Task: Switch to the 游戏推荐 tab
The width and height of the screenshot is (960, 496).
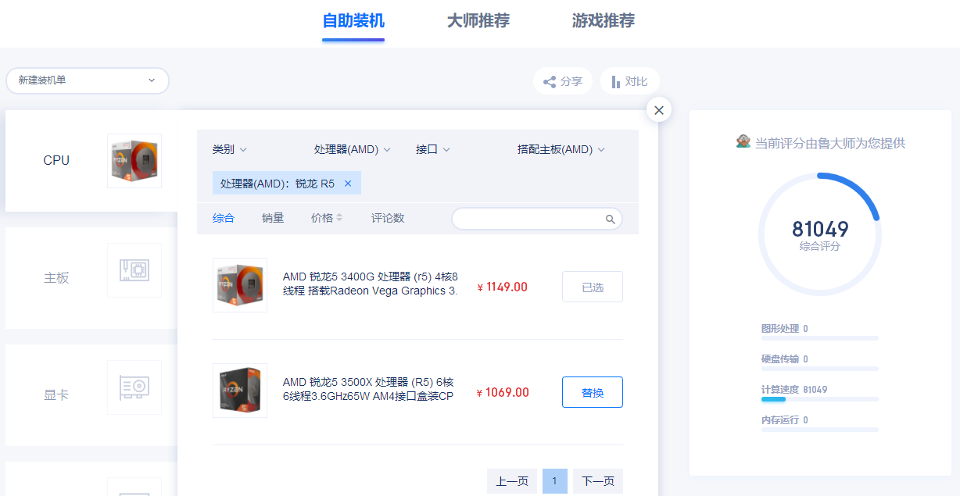Action: 604,21
